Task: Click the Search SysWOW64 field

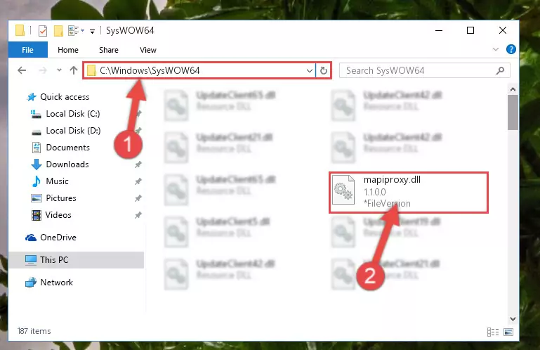Action: click(424, 71)
